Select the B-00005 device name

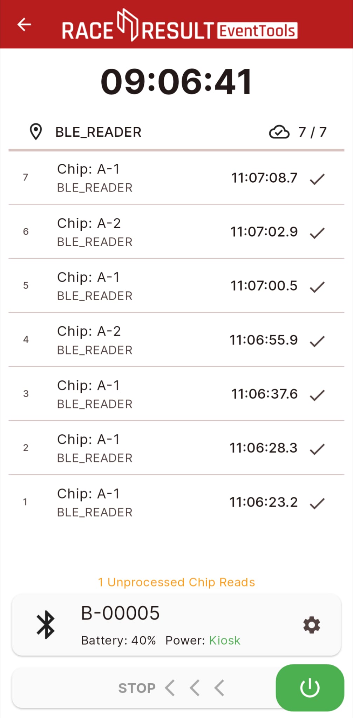(120, 613)
